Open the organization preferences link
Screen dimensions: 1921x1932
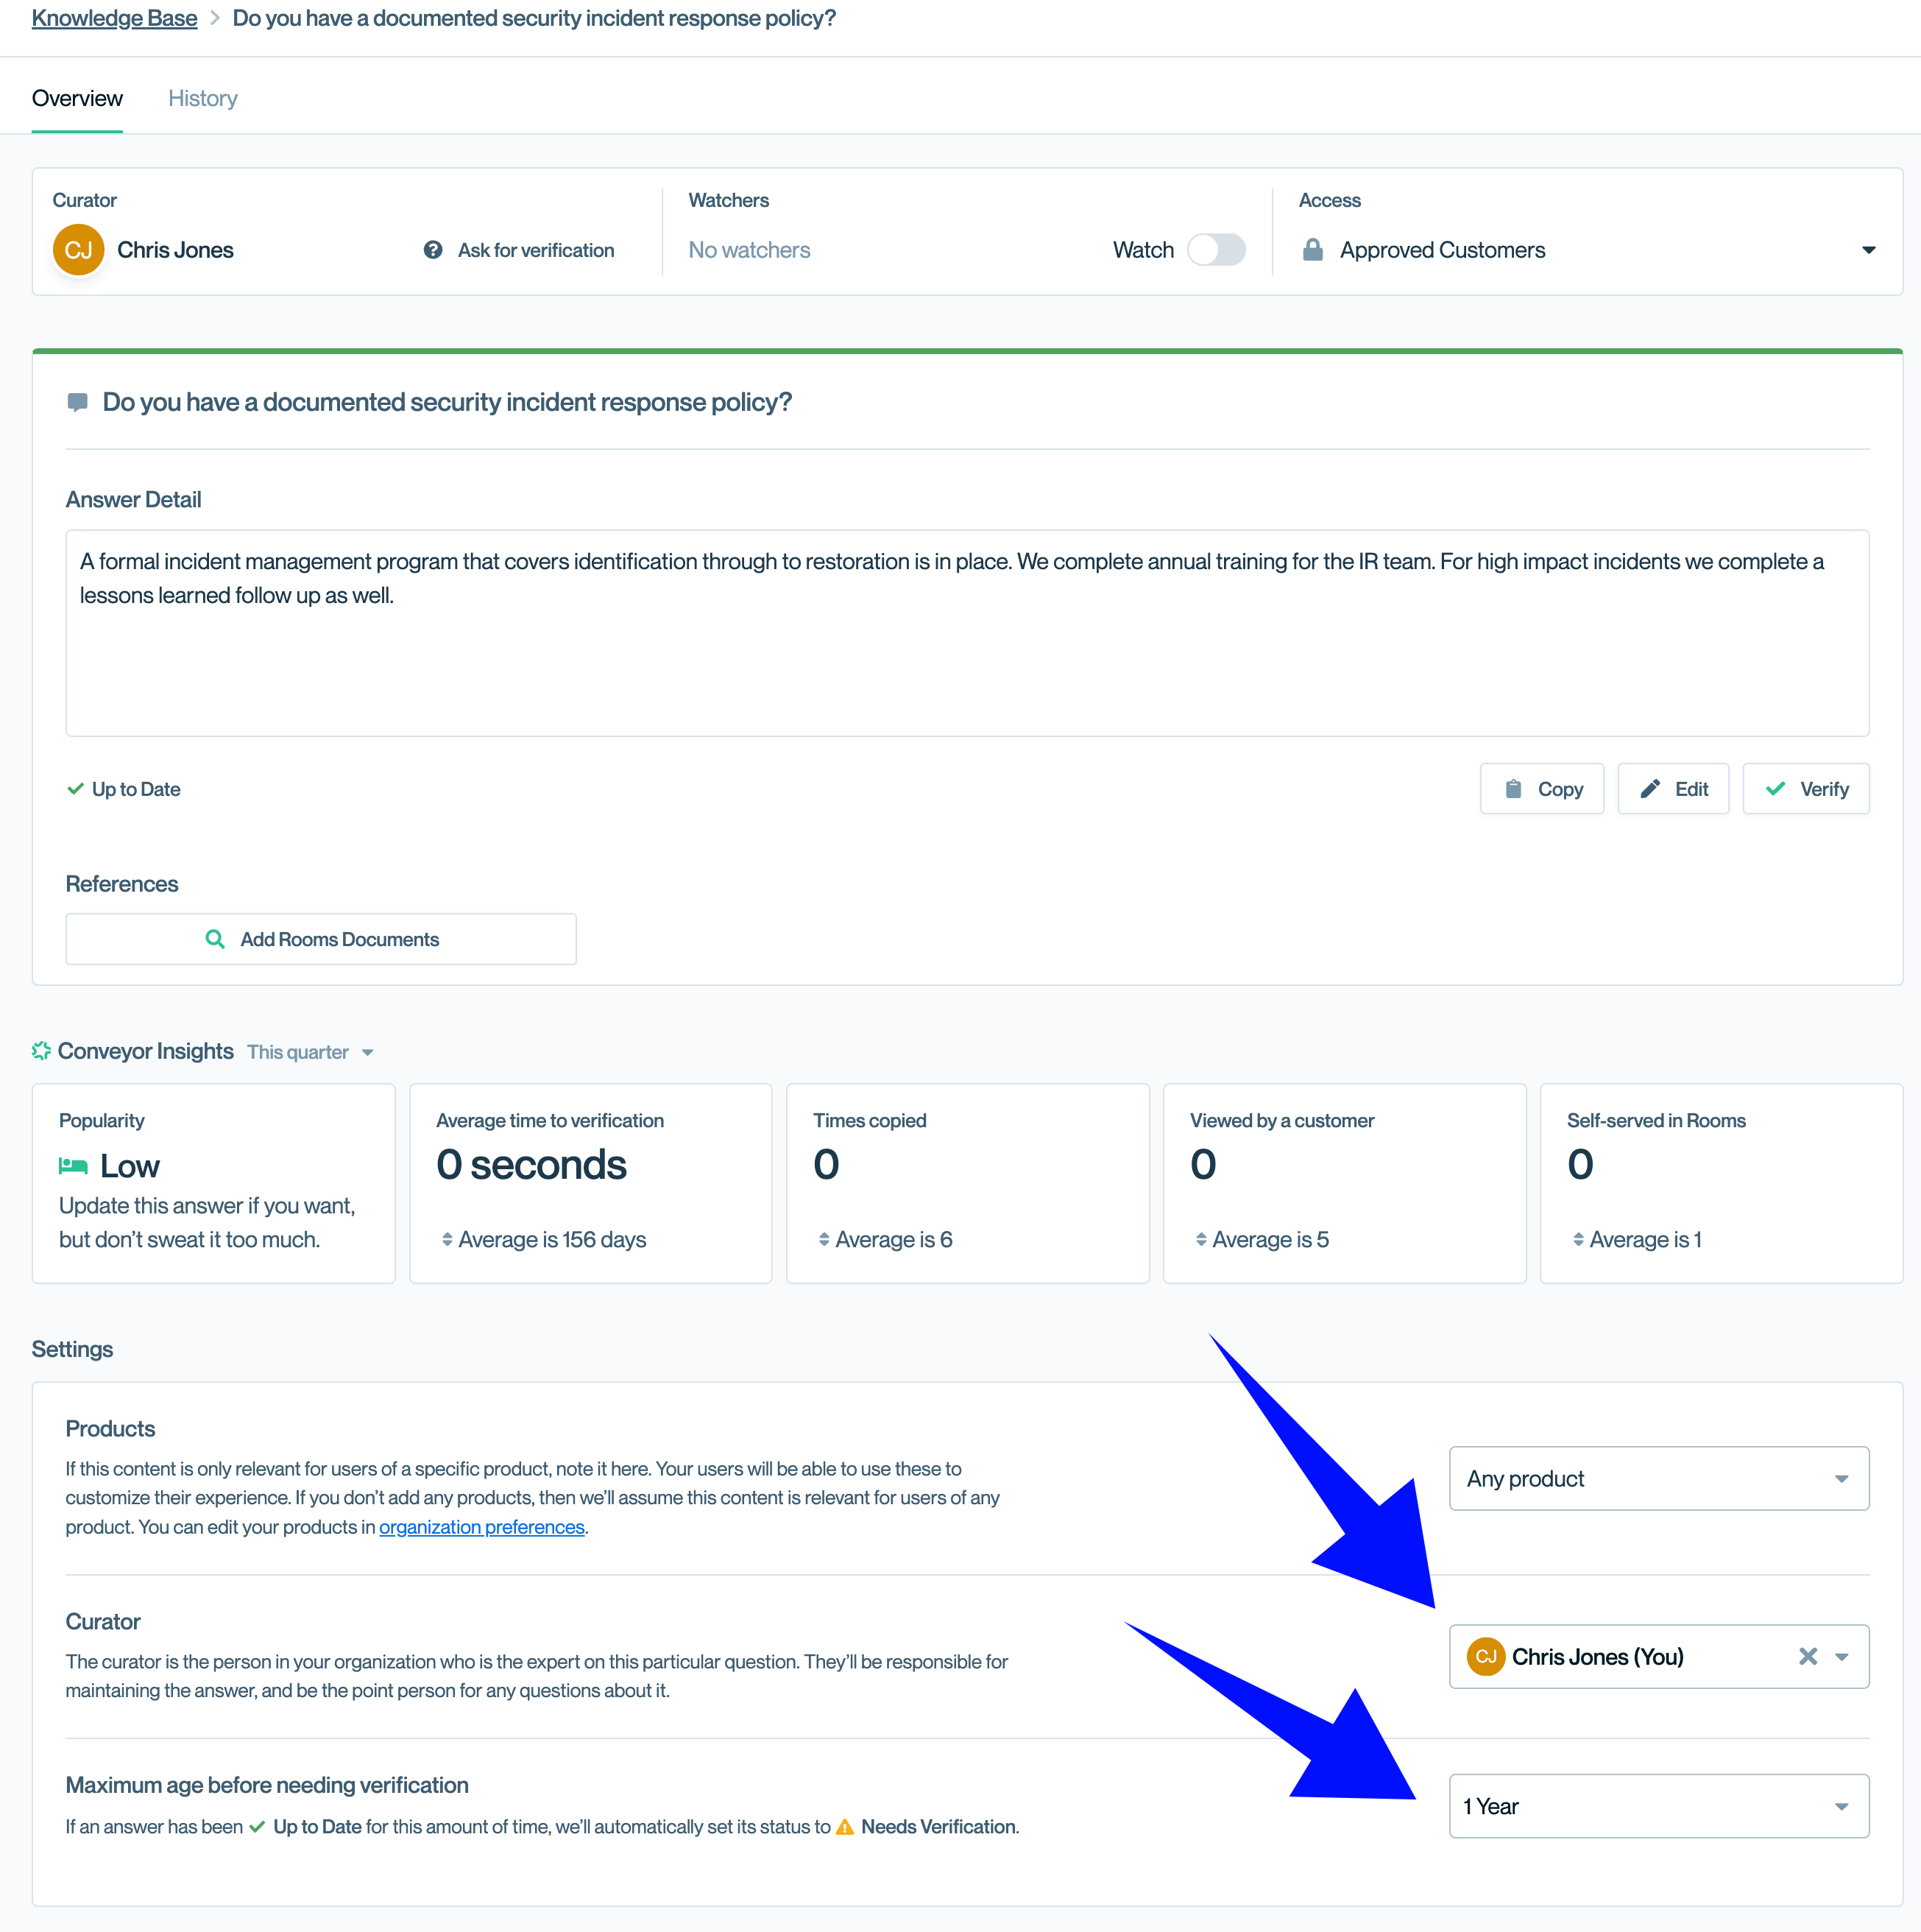pyautogui.click(x=482, y=1527)
